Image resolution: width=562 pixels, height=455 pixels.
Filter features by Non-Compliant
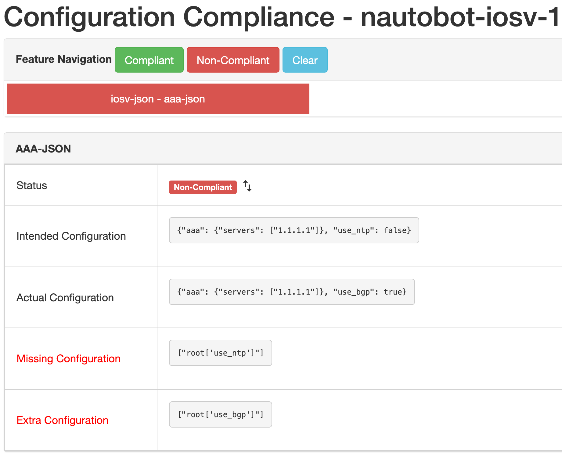233,60
